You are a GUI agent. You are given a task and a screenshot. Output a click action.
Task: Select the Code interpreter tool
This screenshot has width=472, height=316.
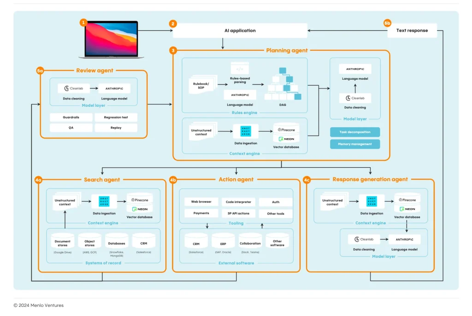tap(238, 202)
